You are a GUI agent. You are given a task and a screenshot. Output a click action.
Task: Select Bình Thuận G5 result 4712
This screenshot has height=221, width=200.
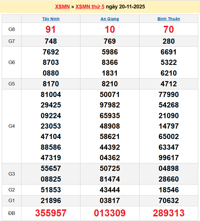pos(169,84)
